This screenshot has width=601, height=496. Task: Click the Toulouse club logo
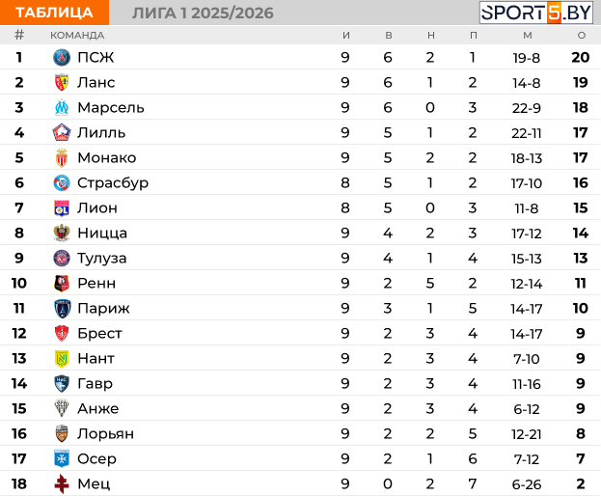(x=62, y=258)
